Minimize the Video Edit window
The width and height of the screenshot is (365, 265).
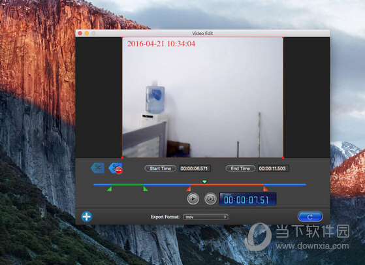click(x=87, y=33)
